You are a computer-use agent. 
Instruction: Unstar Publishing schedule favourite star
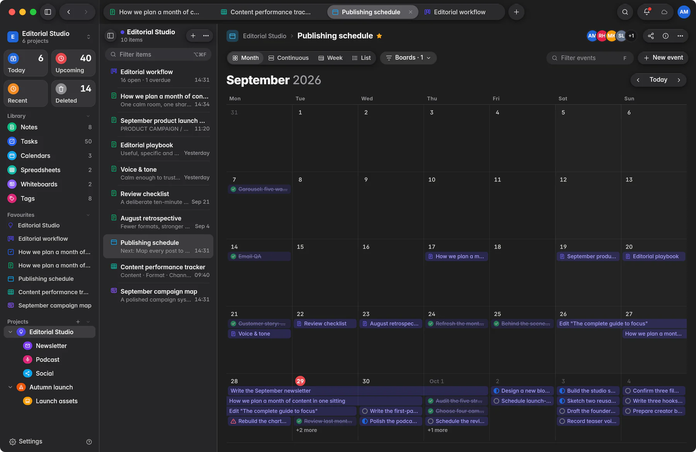coord(379,36)
